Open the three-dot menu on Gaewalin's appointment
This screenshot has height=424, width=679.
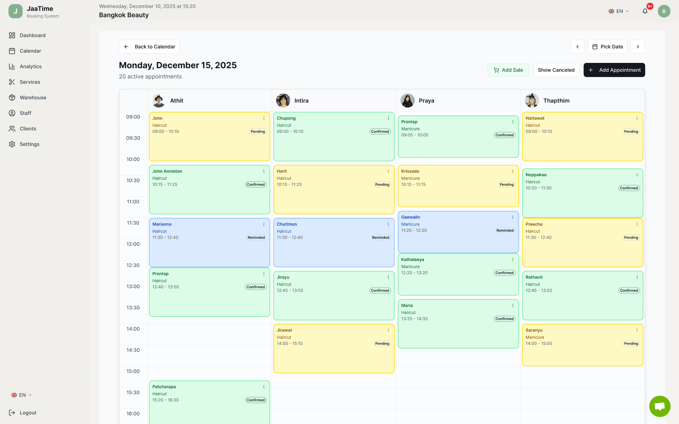513,217
